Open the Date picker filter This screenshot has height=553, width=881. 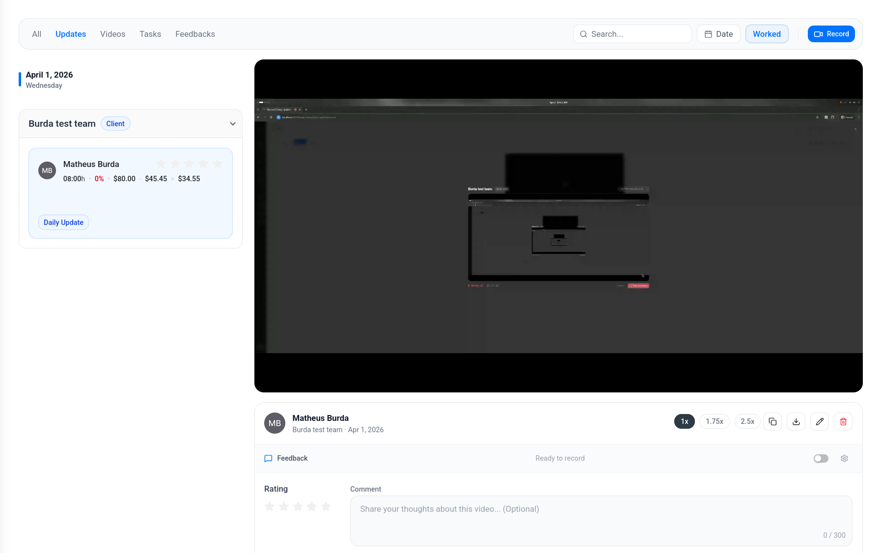(718, 34)
